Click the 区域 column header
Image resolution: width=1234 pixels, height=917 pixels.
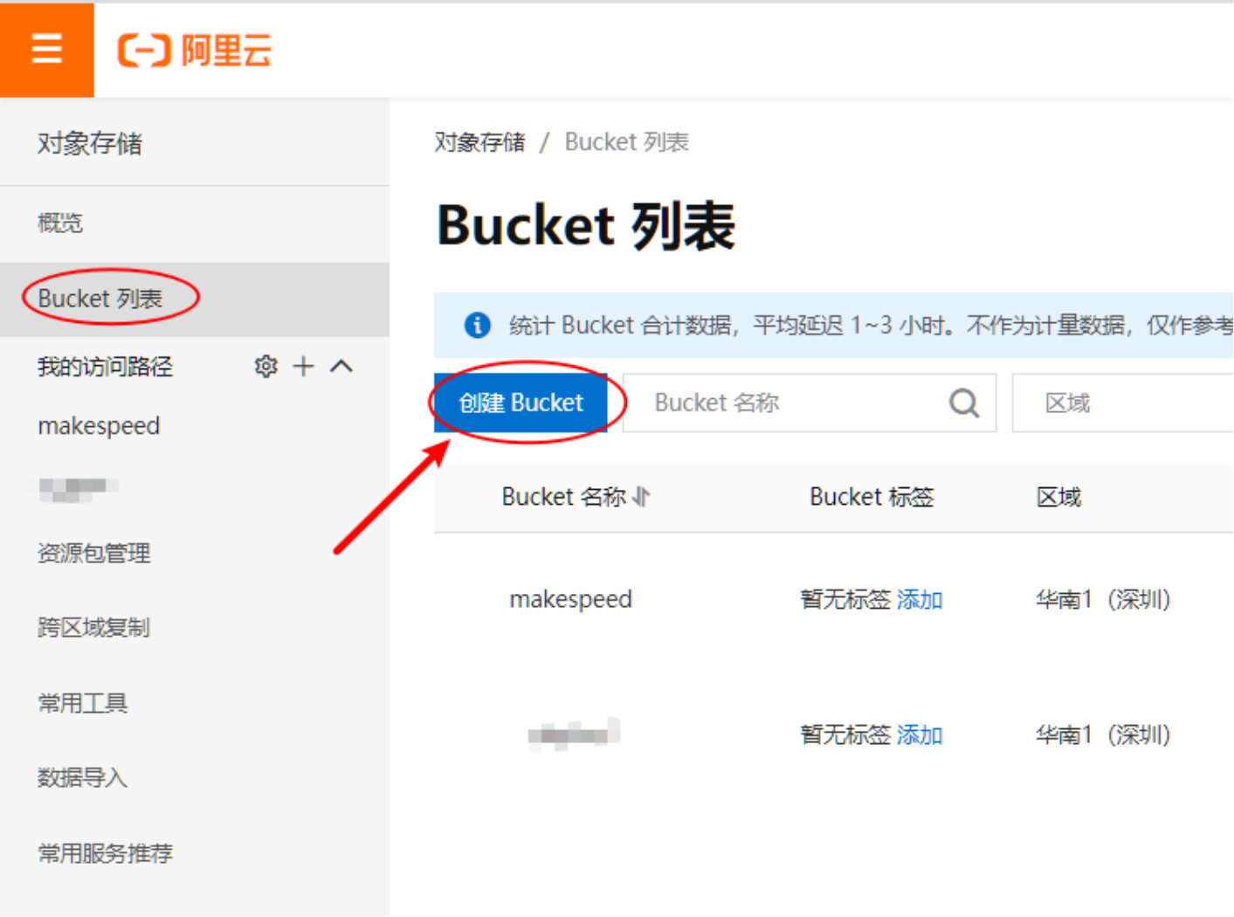1059,497
